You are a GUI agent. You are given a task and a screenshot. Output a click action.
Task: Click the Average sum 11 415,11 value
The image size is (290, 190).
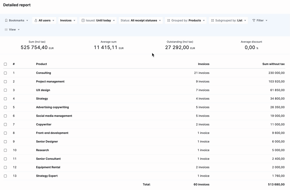[109, 48]
